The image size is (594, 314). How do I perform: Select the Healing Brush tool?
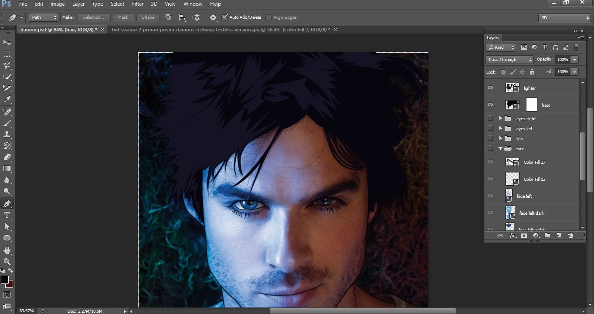pyautogui.click(x=7, y=112)
